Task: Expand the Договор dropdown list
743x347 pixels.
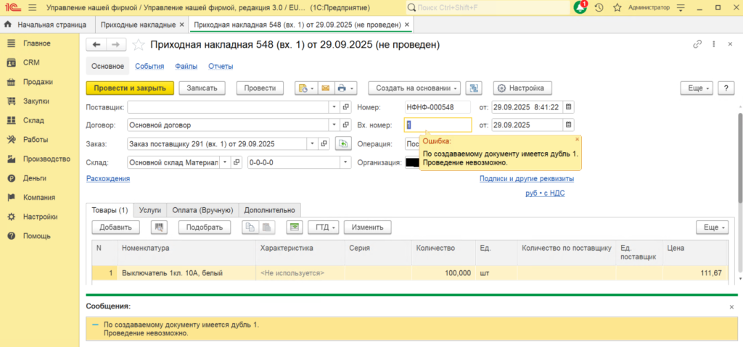Action: point(334,125)
